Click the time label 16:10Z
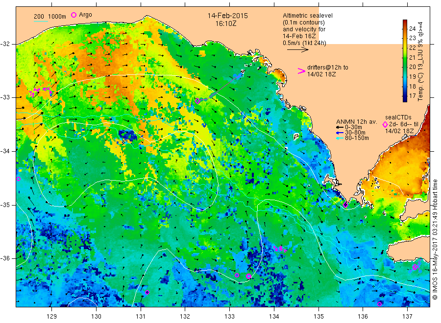 226,23
